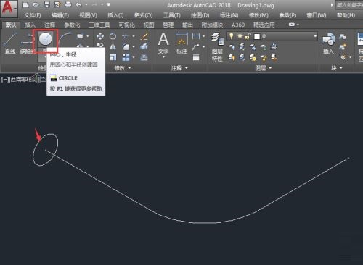Switch to the A360 ribbon tab
The width and height of the screenshot is (363, 265).
238,25
